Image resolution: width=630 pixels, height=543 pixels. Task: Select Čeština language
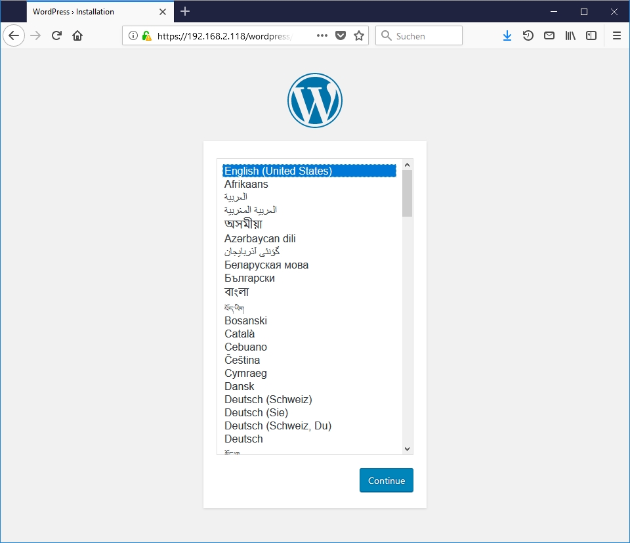click(309, 360)
